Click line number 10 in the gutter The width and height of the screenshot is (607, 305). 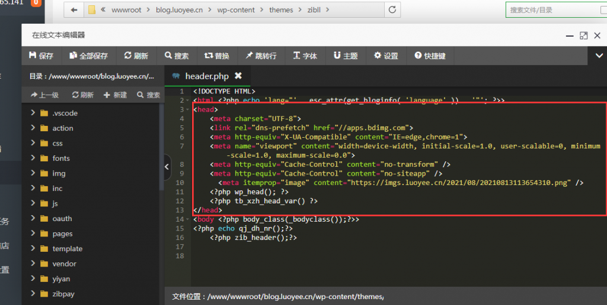(x=180, y=183)
